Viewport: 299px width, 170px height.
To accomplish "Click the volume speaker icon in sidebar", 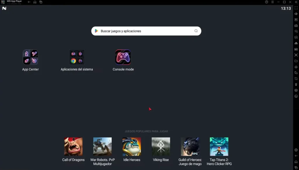I will click(x=296, y=14).
